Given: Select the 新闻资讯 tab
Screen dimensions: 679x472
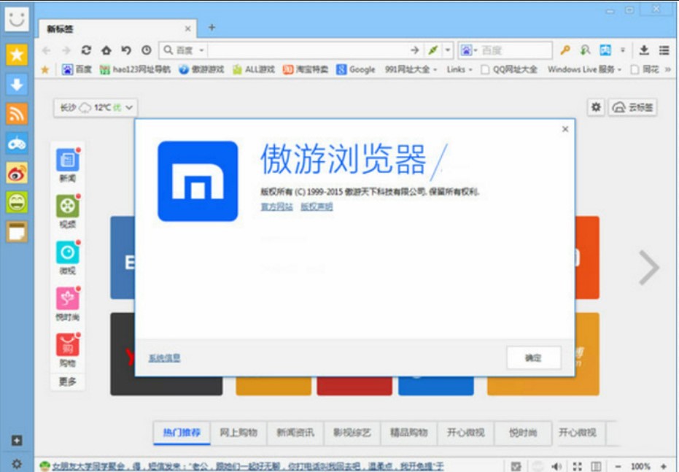Looking at the screenshot, I should point(295,433).
